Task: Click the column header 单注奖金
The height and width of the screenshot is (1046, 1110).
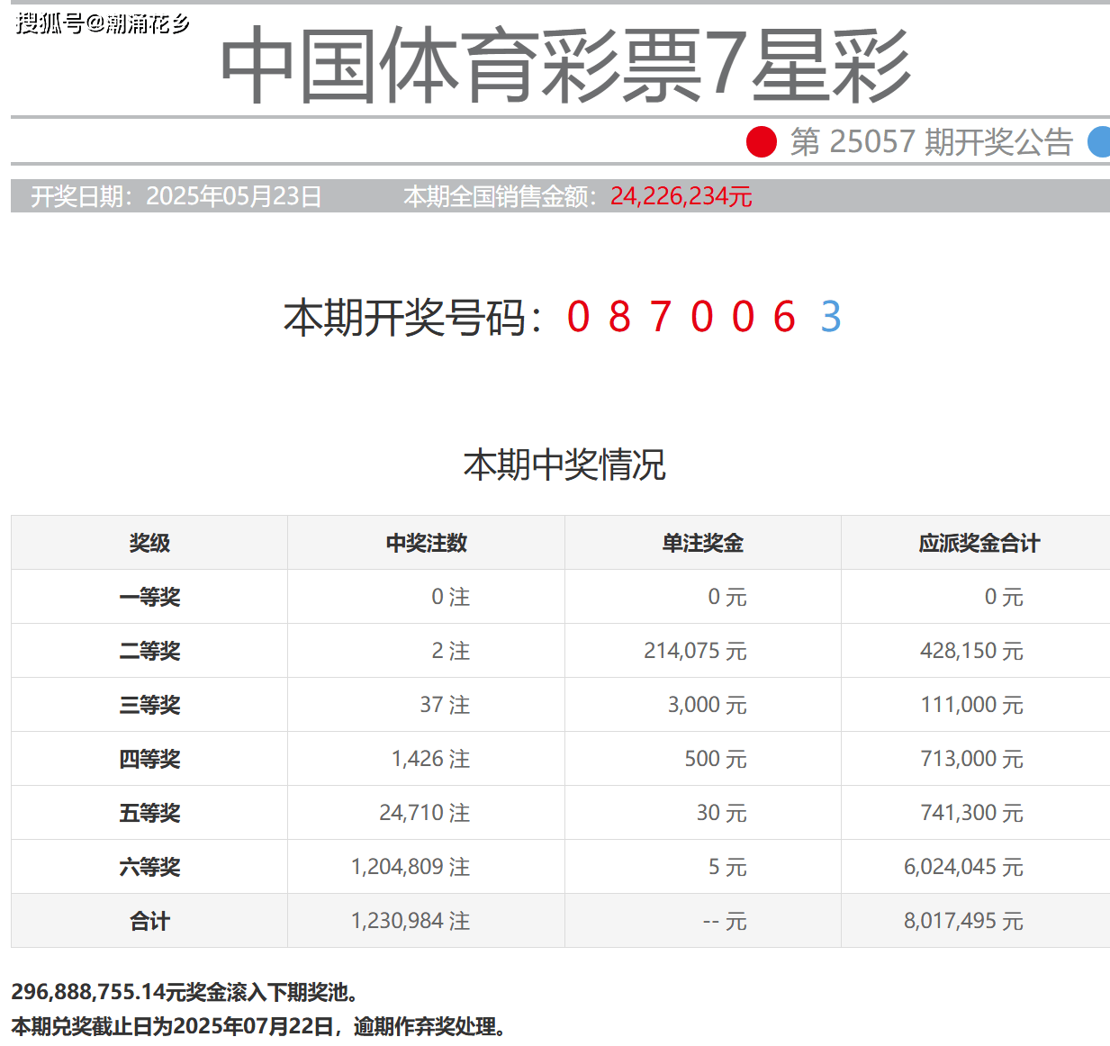Action: [x=703, y=543]
